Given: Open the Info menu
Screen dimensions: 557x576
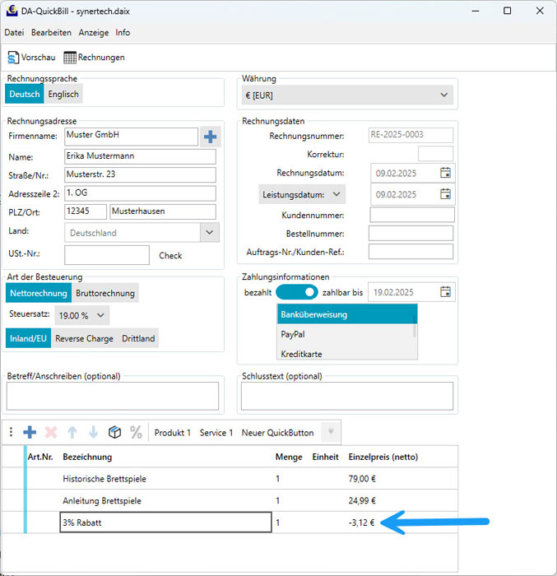Looking at the screenshot, I should point(123,33).
